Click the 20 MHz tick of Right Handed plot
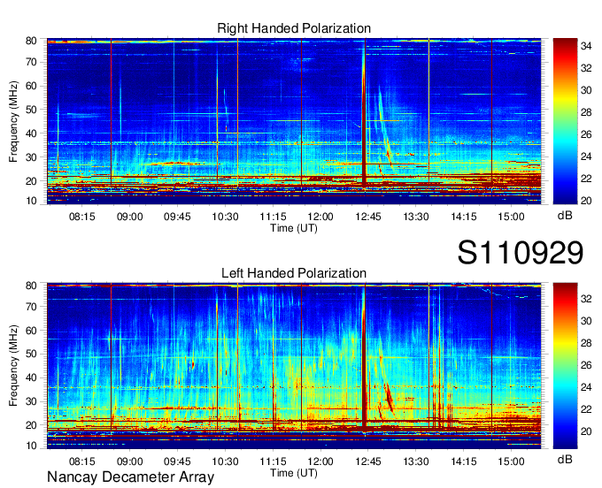Image resolution: width=602 pixels, height=488 pixels. (31, 181)
